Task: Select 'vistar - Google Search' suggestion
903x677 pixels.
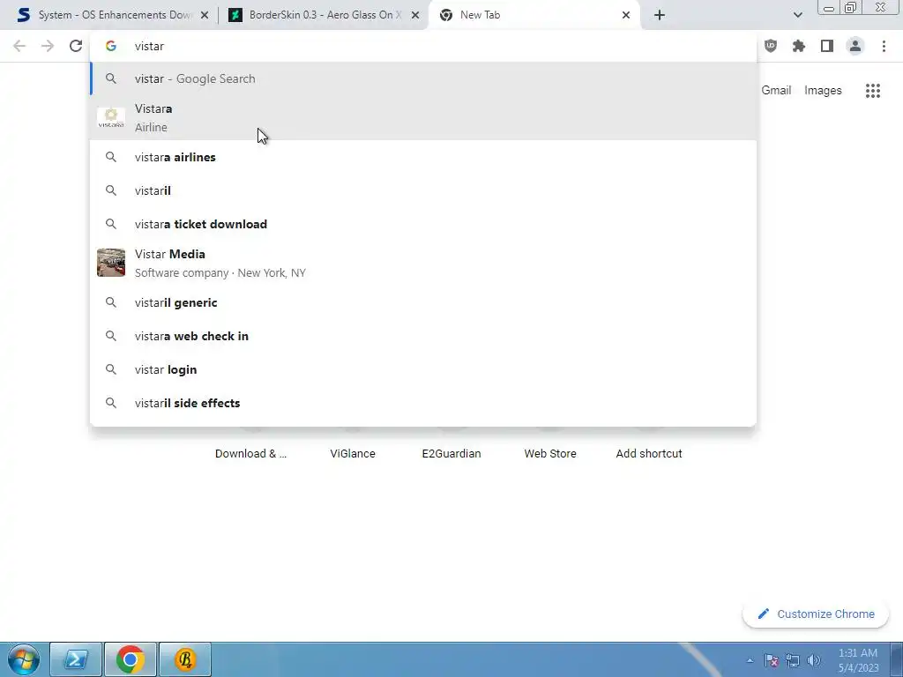Action: point(423,78)
